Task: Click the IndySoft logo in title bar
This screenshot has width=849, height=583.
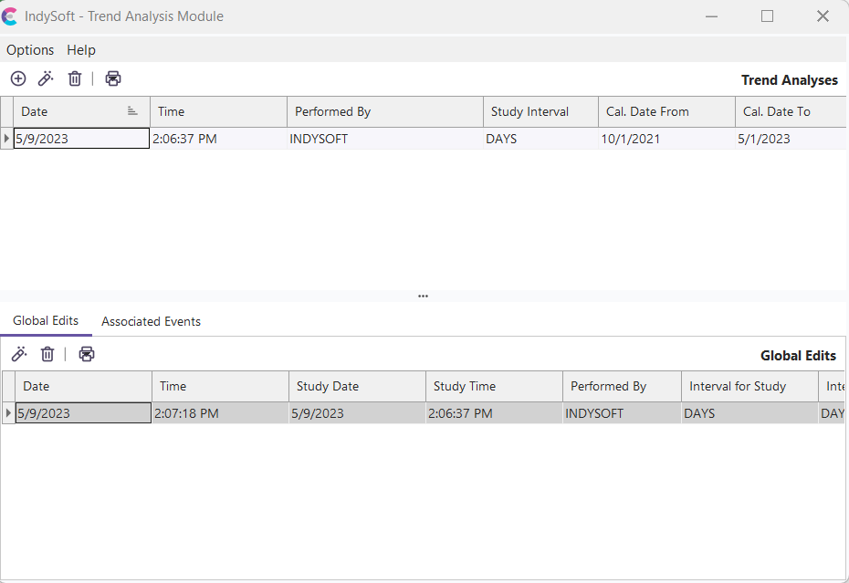Action: 10,16
